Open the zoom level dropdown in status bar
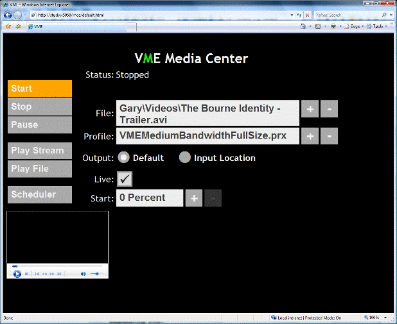397x324 pixels. [x=385, y=318]
